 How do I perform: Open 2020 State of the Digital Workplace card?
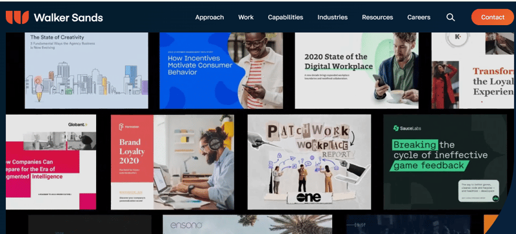[357, 70]
